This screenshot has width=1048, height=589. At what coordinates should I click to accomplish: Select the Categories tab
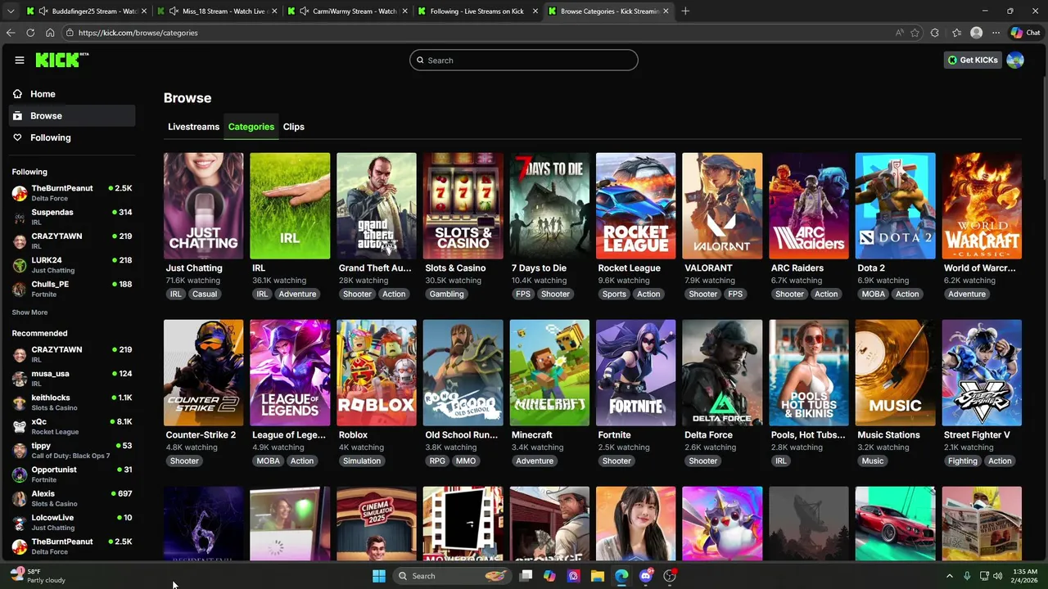pos(251,127)
